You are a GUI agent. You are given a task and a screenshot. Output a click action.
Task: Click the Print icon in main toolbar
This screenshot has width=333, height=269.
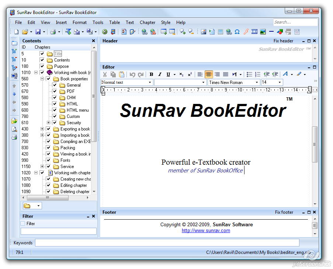53,32
